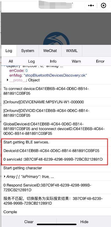Select the serviceId log line
Screen dimensions: 111x227
point(55,159)
